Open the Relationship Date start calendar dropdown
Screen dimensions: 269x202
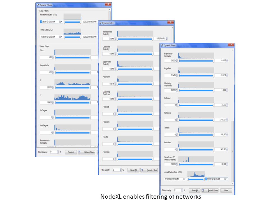pyautogui.click(x=61, y=22)
